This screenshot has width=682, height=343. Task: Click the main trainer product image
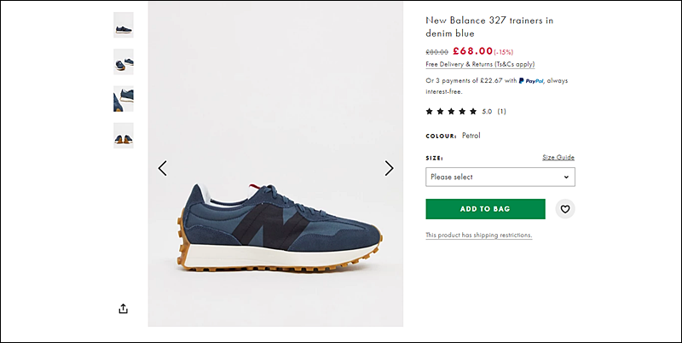[x=275, y=164]
